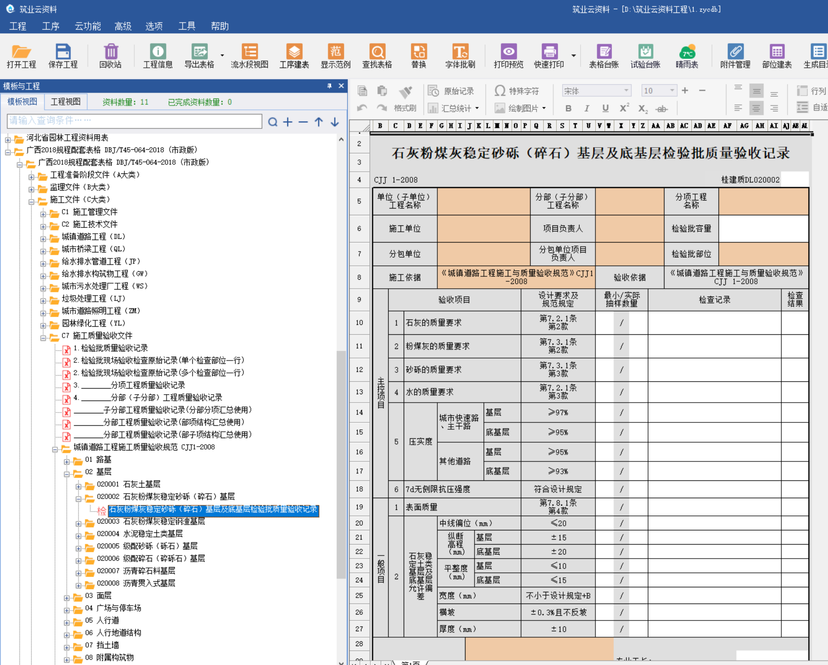828x665 pixels.
Task: Switch to the 工程视图 tab
Action: (65, 102)
